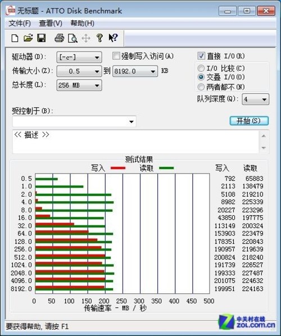Minimize the ATTO Disk Benchmark window
Image resolution: width=281 pixels, height=336 pixels.
click(x=228, y=11)
